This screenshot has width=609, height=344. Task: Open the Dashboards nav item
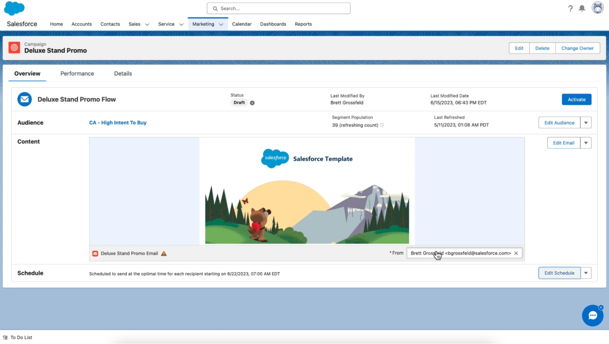pos(273,24)
